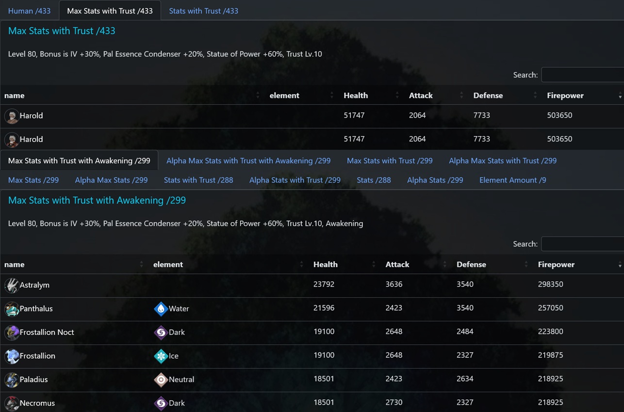
Task: Open the Stats with Trust /433 tab
Action: tap(203, 11)
